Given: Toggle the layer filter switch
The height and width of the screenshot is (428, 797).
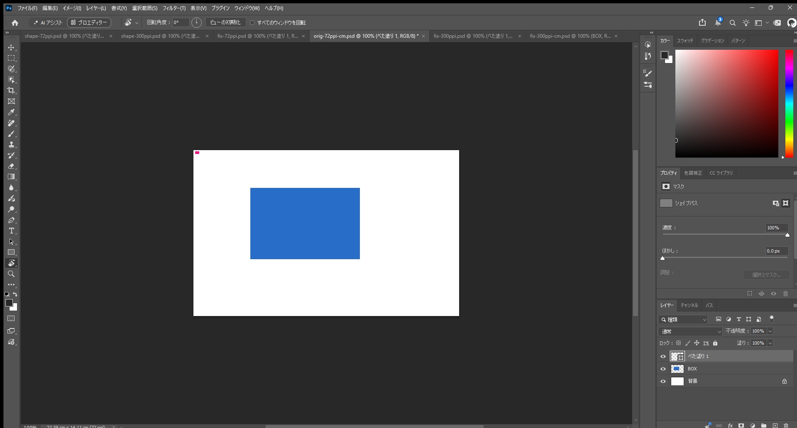Looking at the screenshot, I should pos(772,319).
